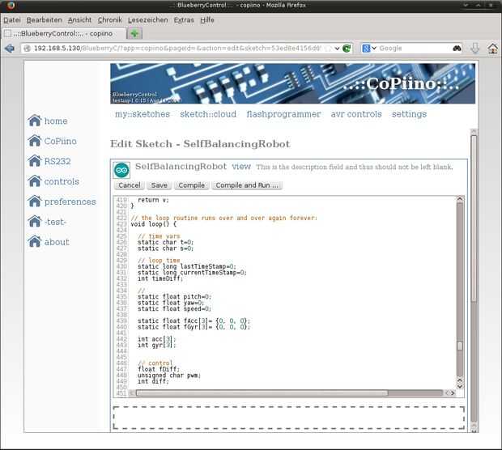Click the Compile button
Screen dimensions: 502x450
(191, 185)
